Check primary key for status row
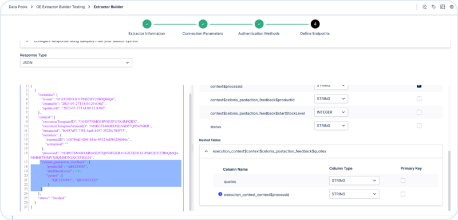Screen dimensions: 458x220 419,125
